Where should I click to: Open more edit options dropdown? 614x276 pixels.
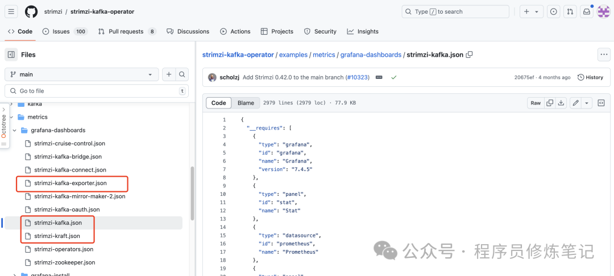click(x=587, y=103)
